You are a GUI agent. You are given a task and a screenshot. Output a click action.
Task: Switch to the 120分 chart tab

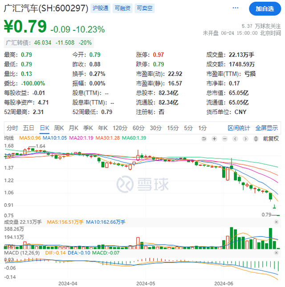120,128
